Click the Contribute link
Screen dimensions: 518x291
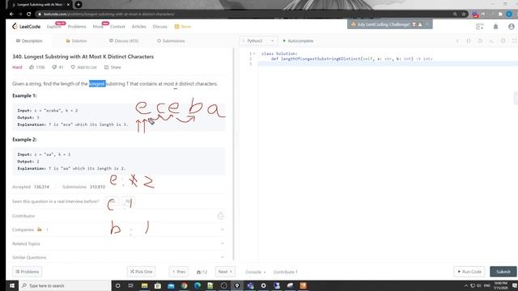click(285, 272)
